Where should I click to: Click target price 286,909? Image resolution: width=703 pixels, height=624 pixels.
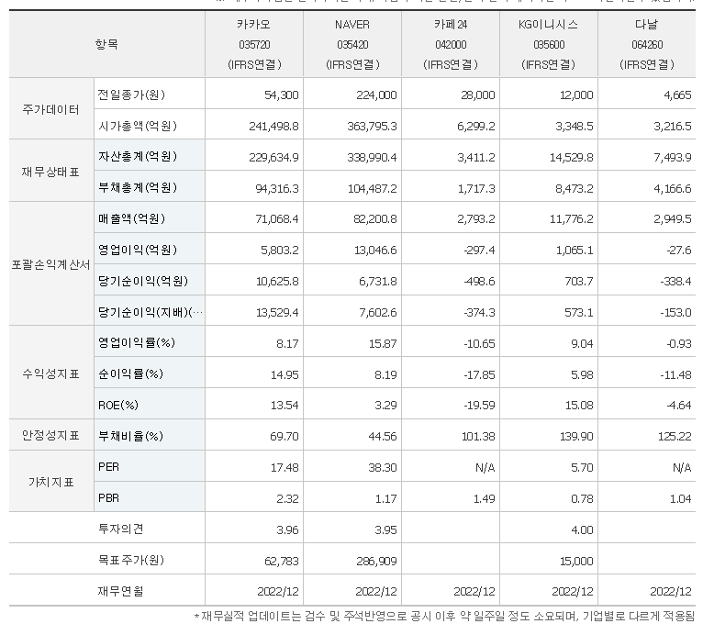point(376,561)
